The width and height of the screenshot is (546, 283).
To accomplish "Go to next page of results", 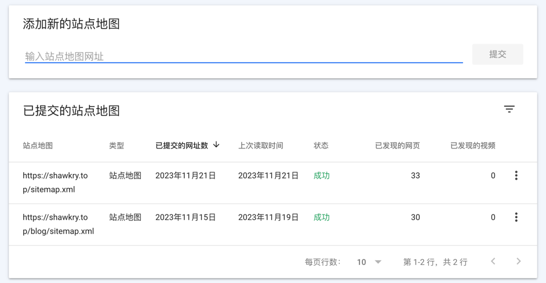I will coord(518,262).
